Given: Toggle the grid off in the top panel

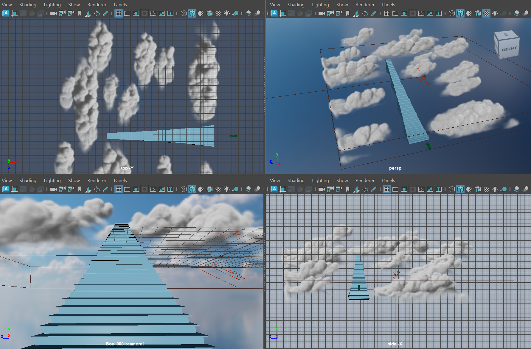Looking at the screenshot, I should pyautogui.click(x=119, y=13).
